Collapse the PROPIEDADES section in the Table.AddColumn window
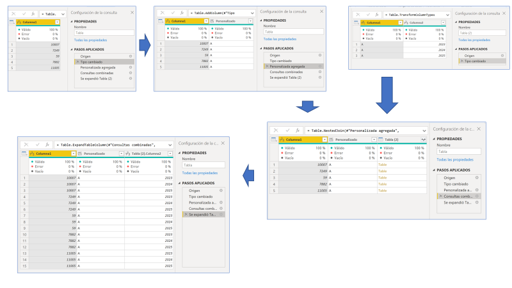 pyautogui.click(x=261, y=20)
